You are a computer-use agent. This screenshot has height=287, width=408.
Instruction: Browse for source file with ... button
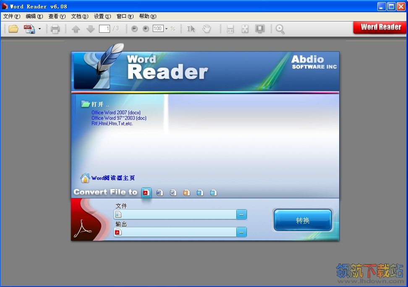(241, 215)
